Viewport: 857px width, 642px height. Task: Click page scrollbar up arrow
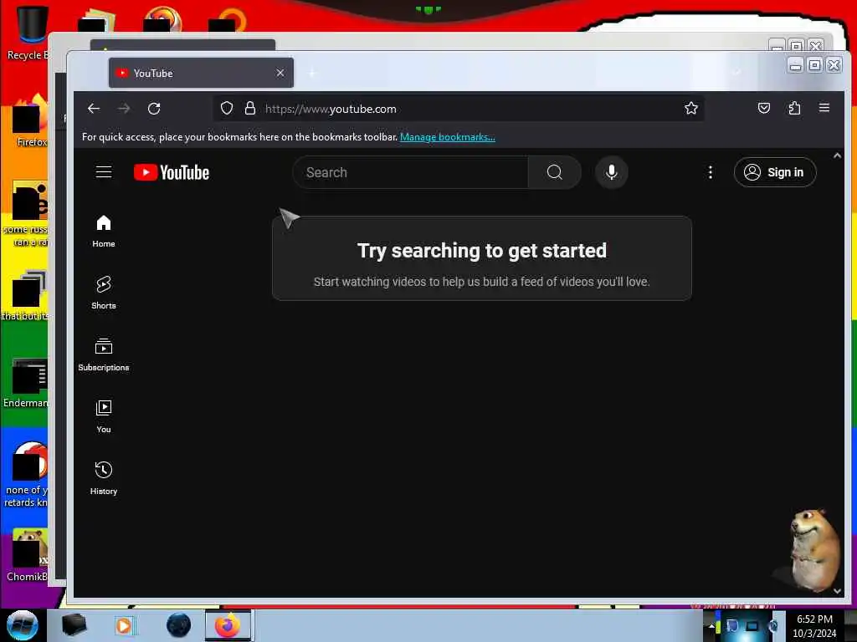click(x=837, y=156)
